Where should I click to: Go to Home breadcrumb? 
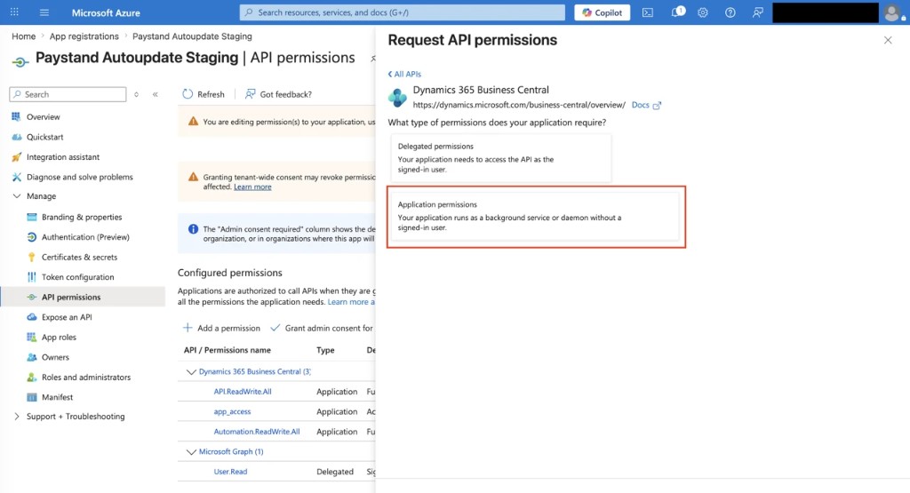[24, 36]
